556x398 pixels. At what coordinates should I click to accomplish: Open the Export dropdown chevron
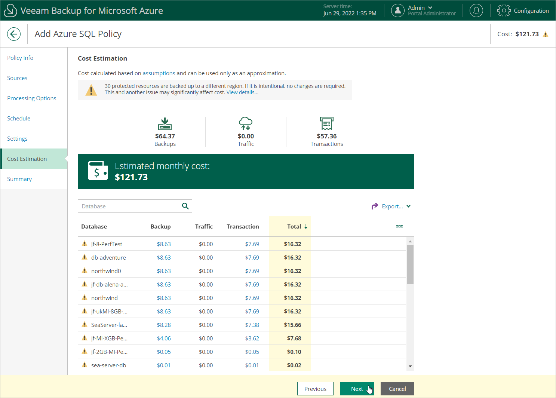pyautogui.click(x=409, y=206)
